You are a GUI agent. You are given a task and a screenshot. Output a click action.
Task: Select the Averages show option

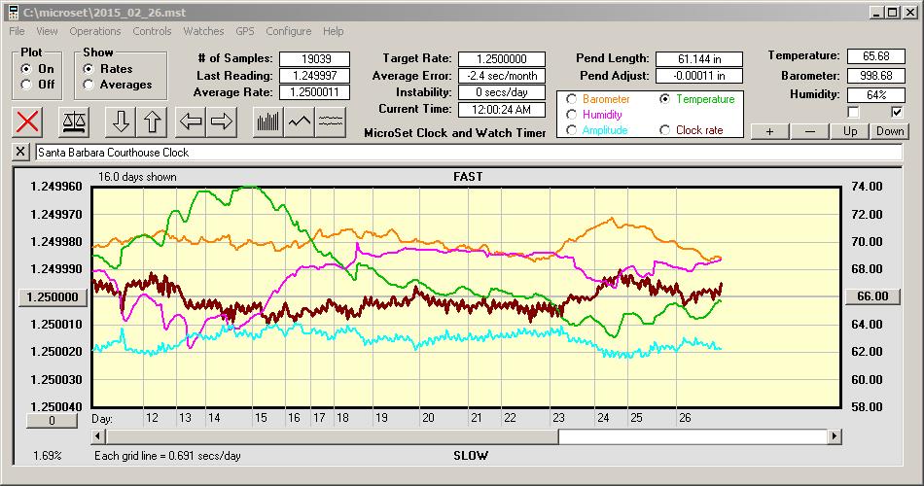point(89,85)
